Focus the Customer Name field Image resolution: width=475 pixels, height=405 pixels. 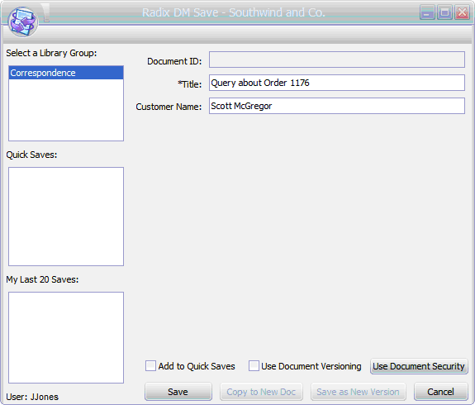[x=337, y=106]
